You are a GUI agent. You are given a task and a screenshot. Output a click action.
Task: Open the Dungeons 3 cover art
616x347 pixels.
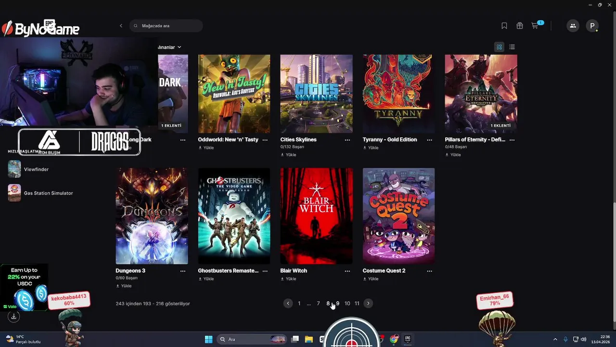[x=152, y=216]
